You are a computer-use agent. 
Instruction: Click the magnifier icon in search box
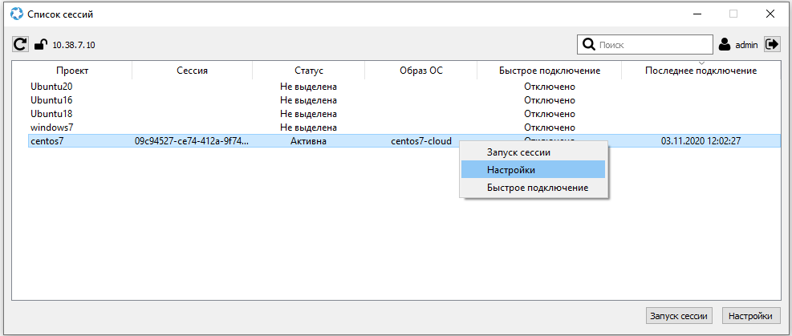pyautogui.click(x=588, y=45)
